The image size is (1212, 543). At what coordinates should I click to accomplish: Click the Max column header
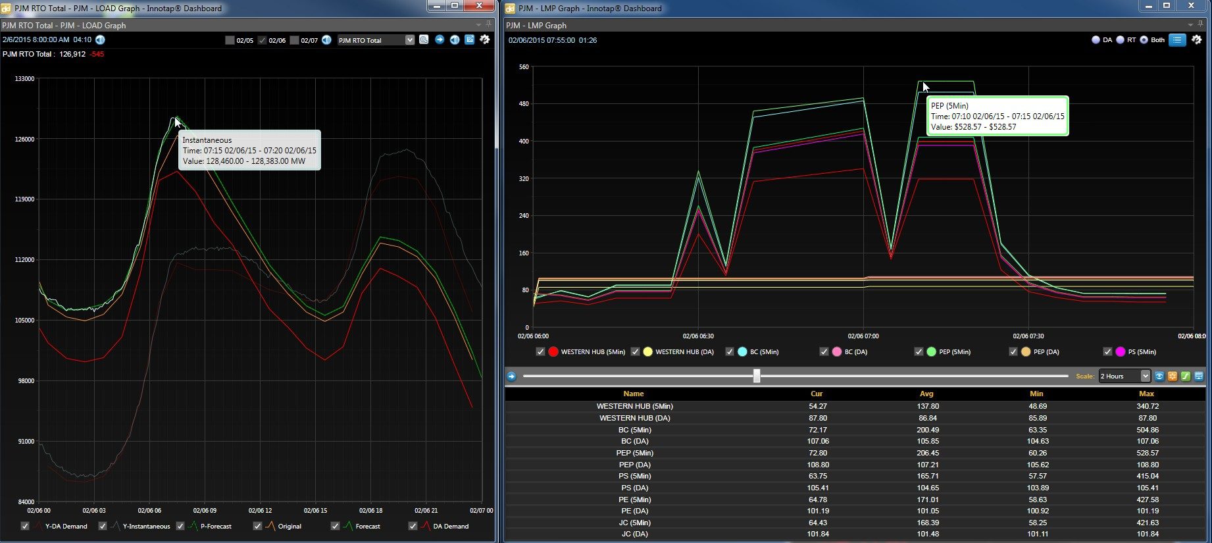[x=1147, y=394]
